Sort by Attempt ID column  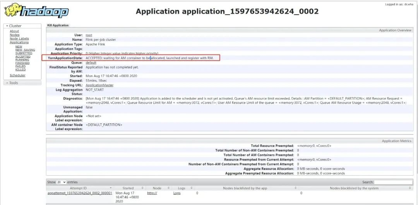80,188
